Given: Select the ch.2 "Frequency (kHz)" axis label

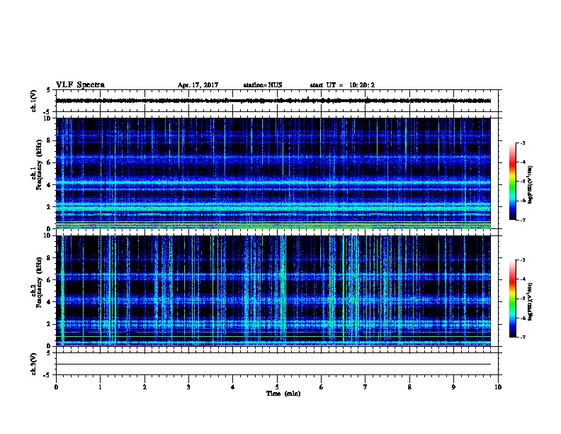Looking at the screenshot, I should point(39,282).
